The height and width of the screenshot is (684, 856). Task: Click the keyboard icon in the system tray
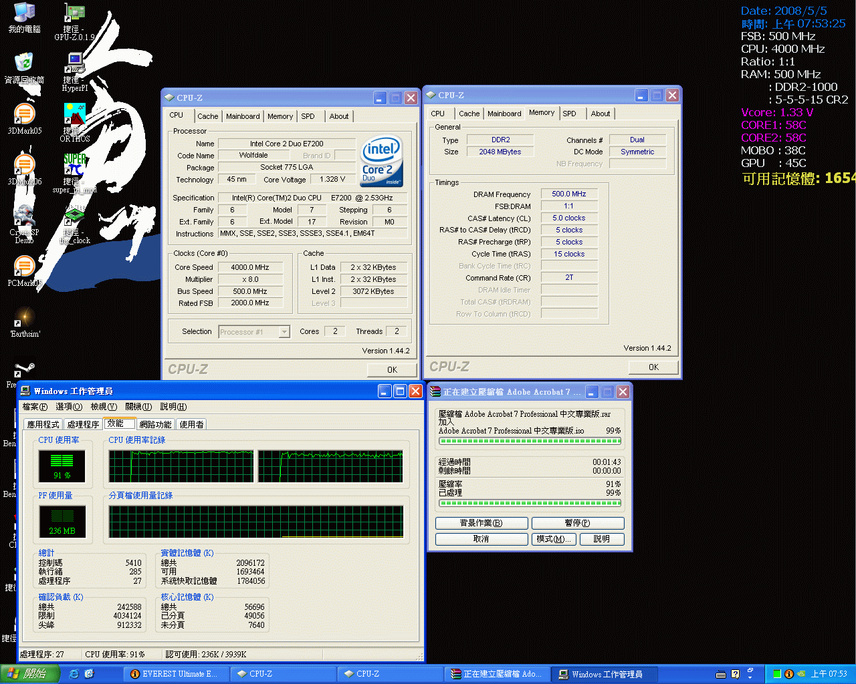(x=721, y=674)
